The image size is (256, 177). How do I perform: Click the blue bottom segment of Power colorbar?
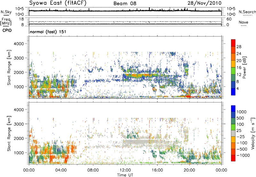tap(233, 92)
